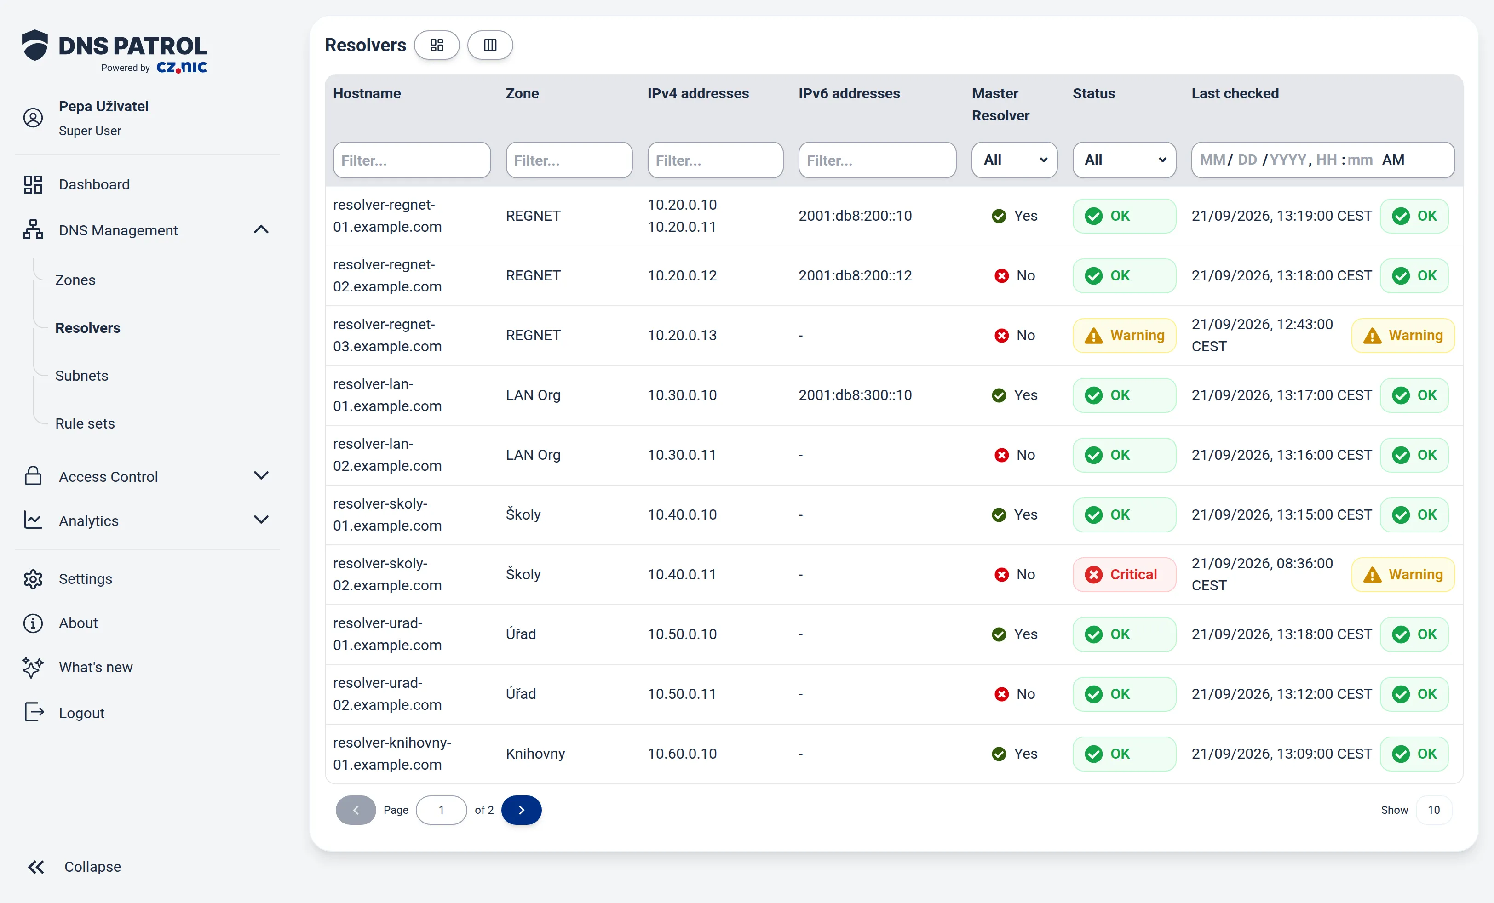Screen dimensions: 1494x903
Task: Open the resolver-regnet-01.example.com row
Action: point(894,216)
